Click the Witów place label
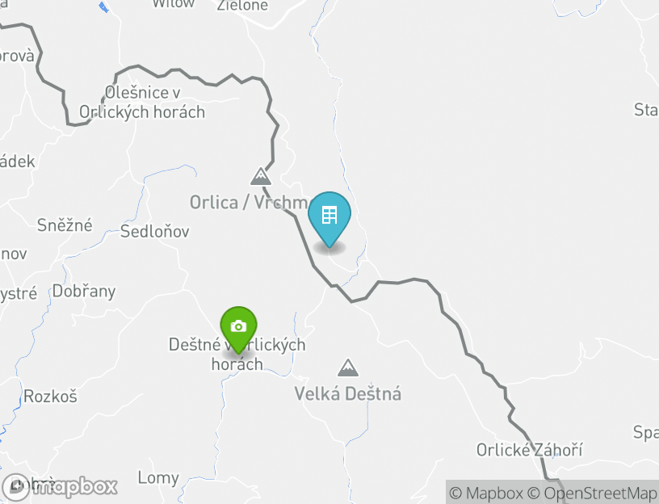 pos(174,4)
